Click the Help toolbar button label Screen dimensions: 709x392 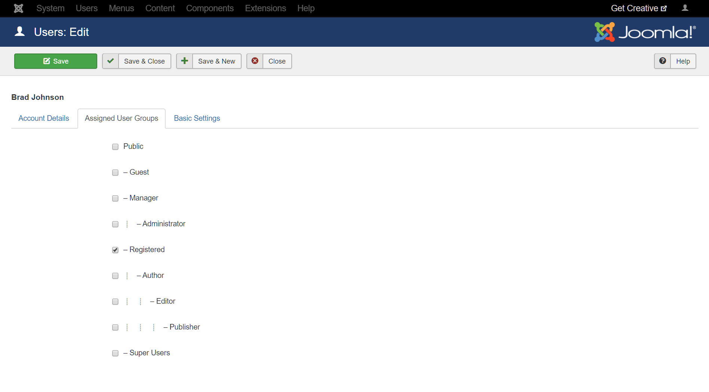click(683, 61)
